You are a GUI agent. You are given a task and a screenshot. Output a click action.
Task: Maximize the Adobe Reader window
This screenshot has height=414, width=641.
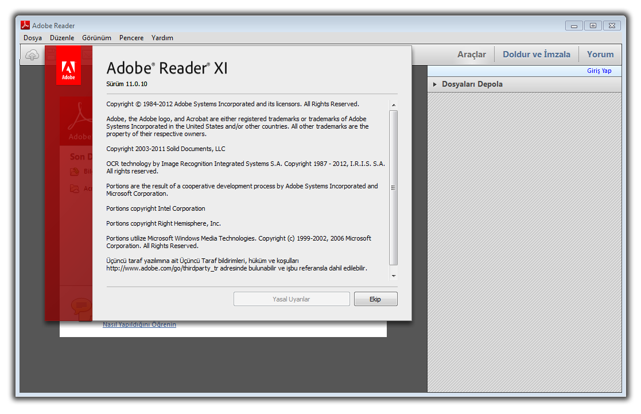tap(593, 26)
